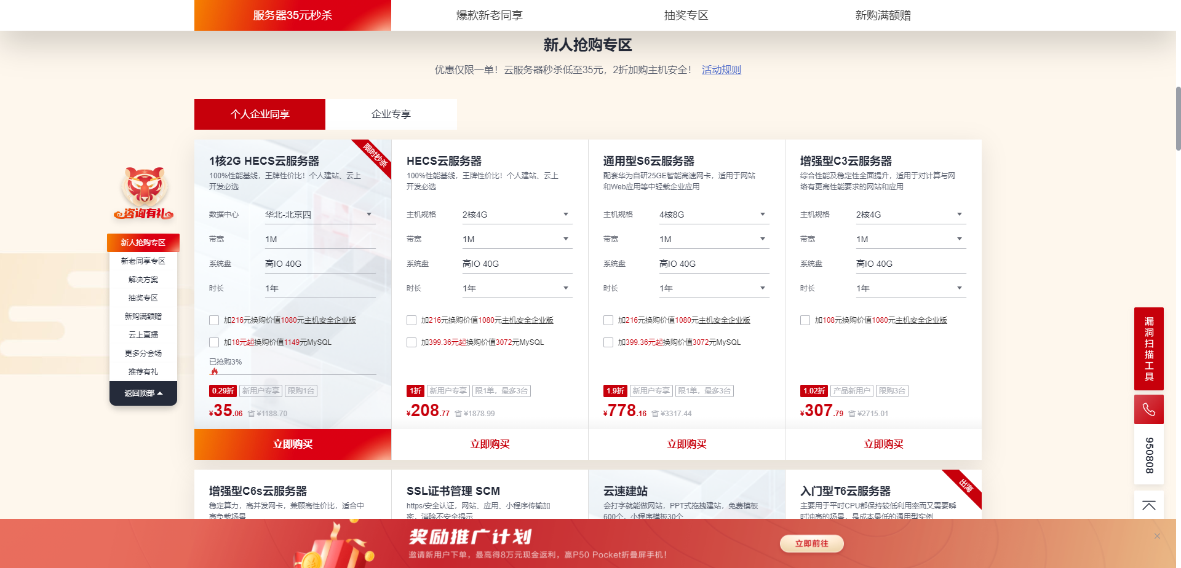
Task: Go to 云上直播 in side nav
Action: [x=143, y=335]
